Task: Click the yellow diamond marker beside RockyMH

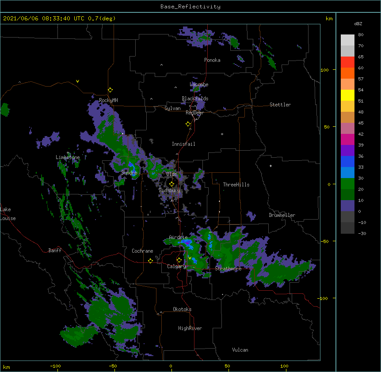Action: pyautogui.click(x=110, y=90)
